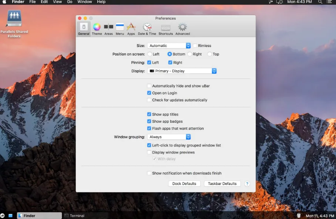The width and height of the screenshot is (336, 219).
Task: Toggle Show app titles checkbox
Action: coord(149,114)
